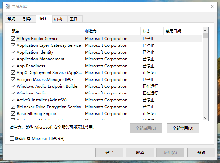Select Base Filtering Engine service name
220x163 pixels.
(37, 114)
